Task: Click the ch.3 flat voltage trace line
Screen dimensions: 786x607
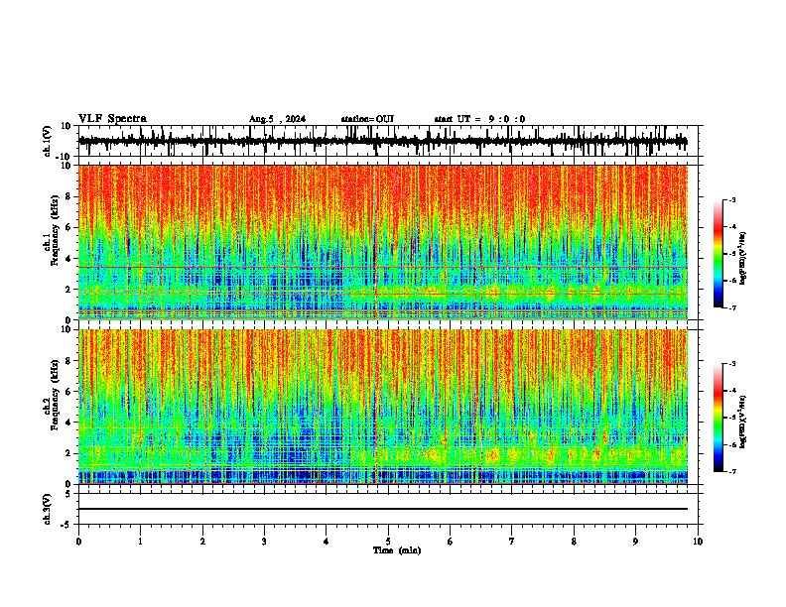Action: tap(383, 509)
